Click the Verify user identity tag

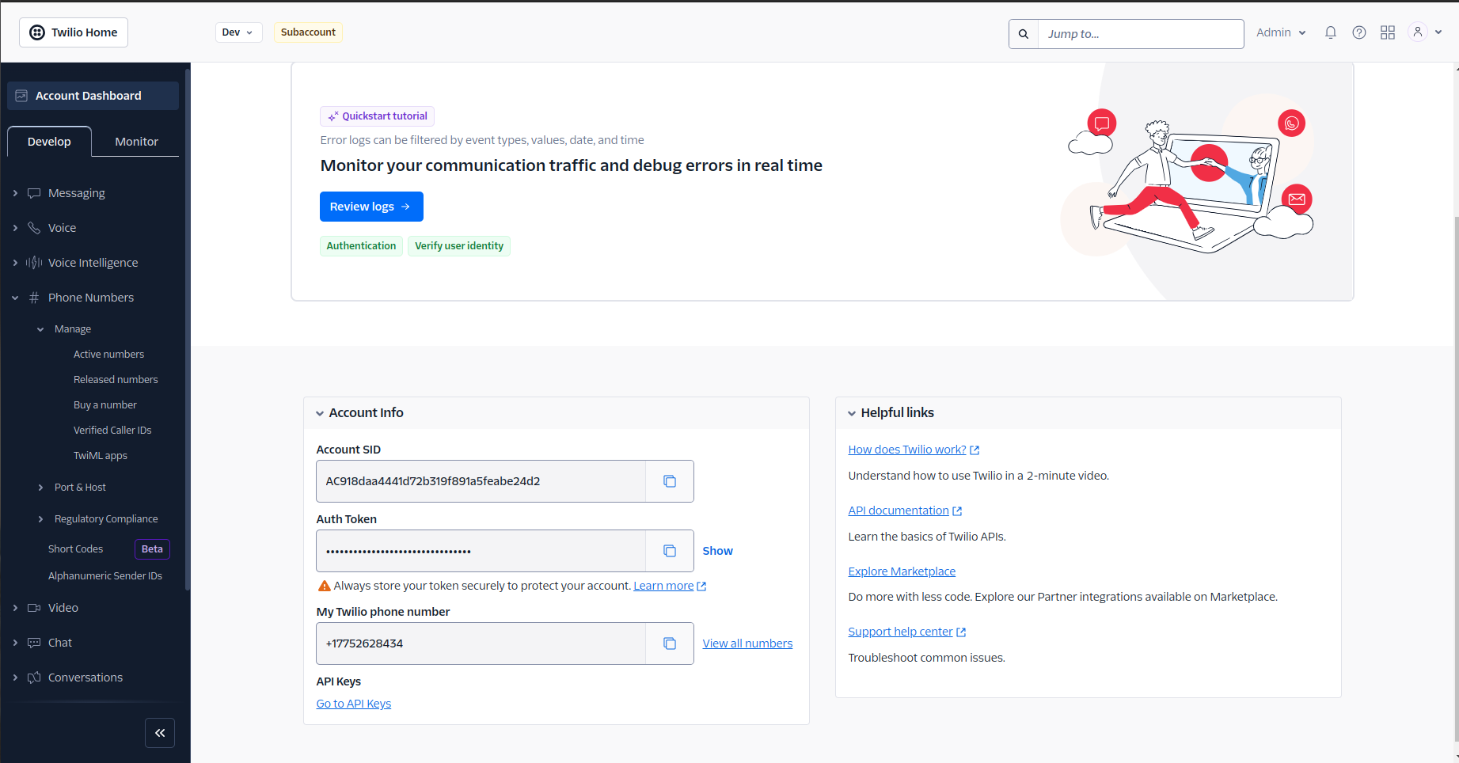coord(459,246)
